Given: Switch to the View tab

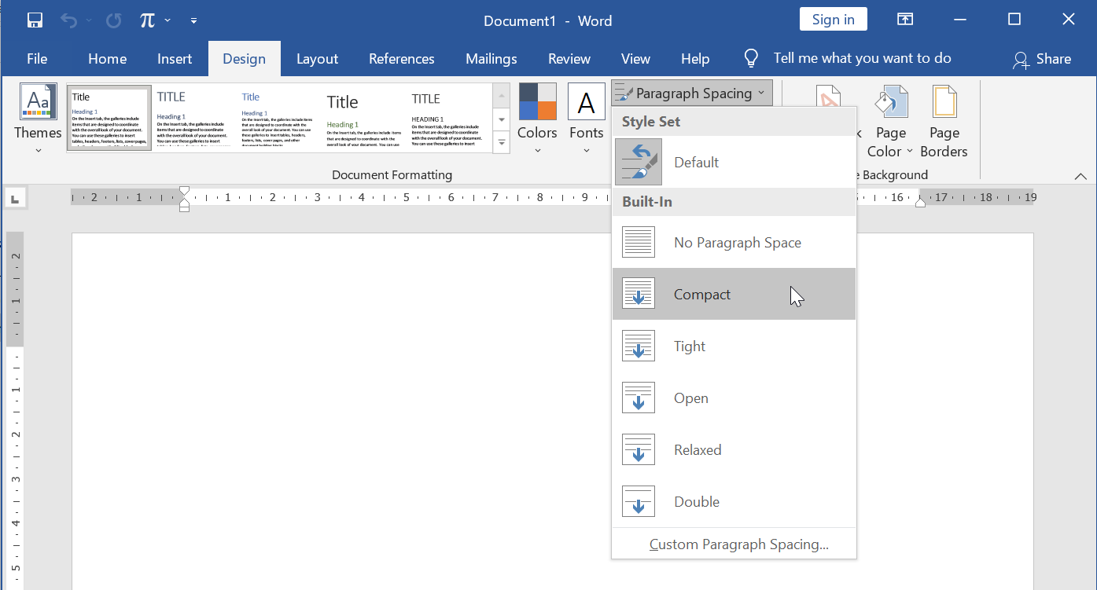Looking at the screenshot, I should coord(635,59).
